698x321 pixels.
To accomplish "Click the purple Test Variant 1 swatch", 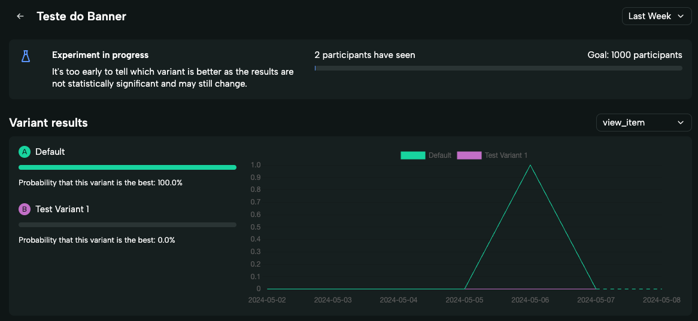I will 469,155.
